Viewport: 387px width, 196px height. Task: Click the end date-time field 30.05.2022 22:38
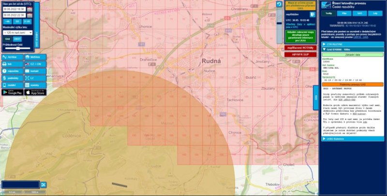[15, 15]
